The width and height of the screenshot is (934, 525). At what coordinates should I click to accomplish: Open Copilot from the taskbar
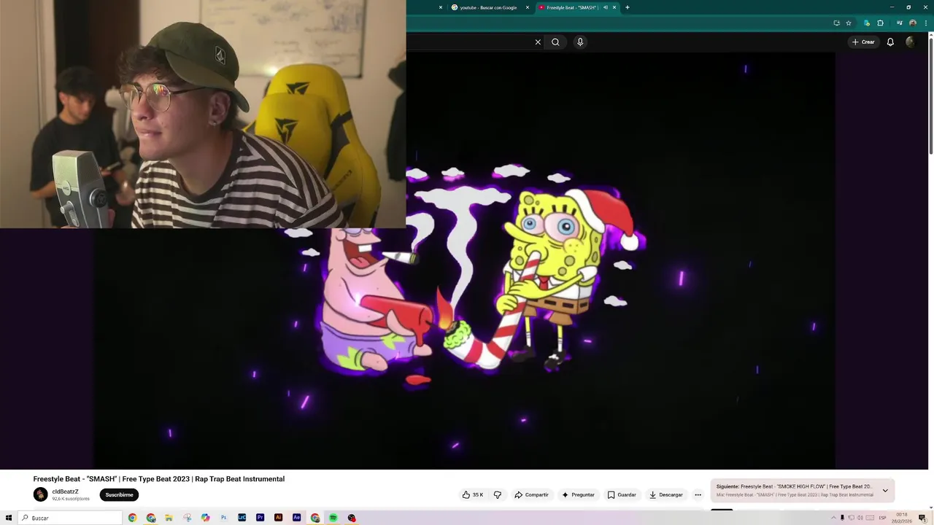206,518
